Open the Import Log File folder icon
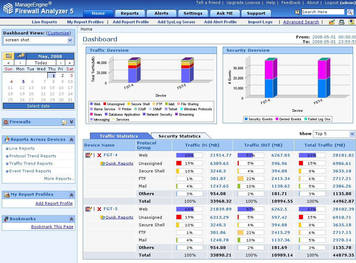The height and width of the screenshot is (263, 356). (x=332, y=22)
